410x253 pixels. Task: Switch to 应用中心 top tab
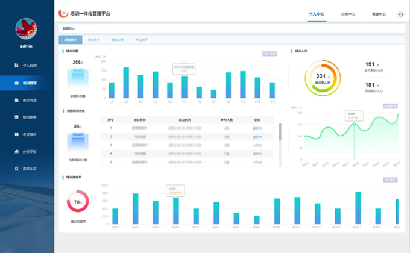[348, 13]
